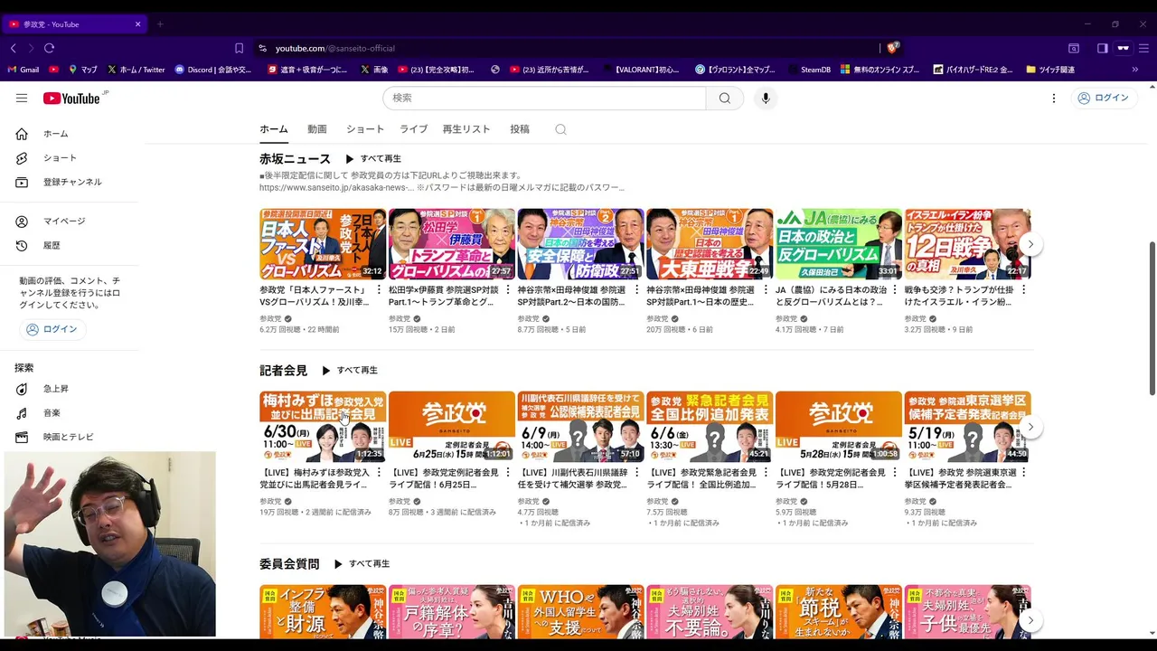The width and height of the screenshot is (1157, 651).
Task: Open 登録チャンネル in the sidebar
Action: coord(72,182)
